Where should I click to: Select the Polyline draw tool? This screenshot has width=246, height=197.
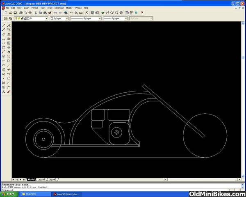pos(4,39)
